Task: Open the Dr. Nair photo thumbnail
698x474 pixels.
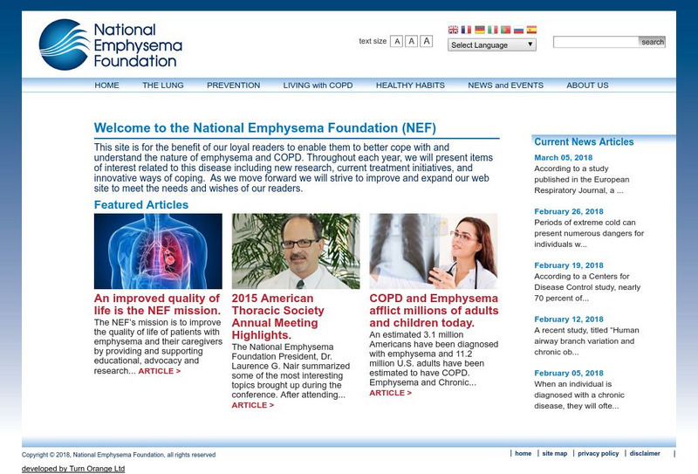Action: coord(296,251)
